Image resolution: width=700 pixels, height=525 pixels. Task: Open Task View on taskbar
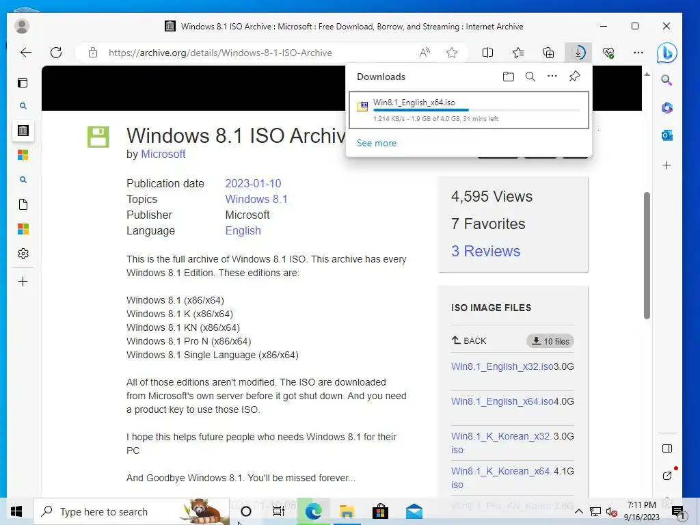point(279,511)
